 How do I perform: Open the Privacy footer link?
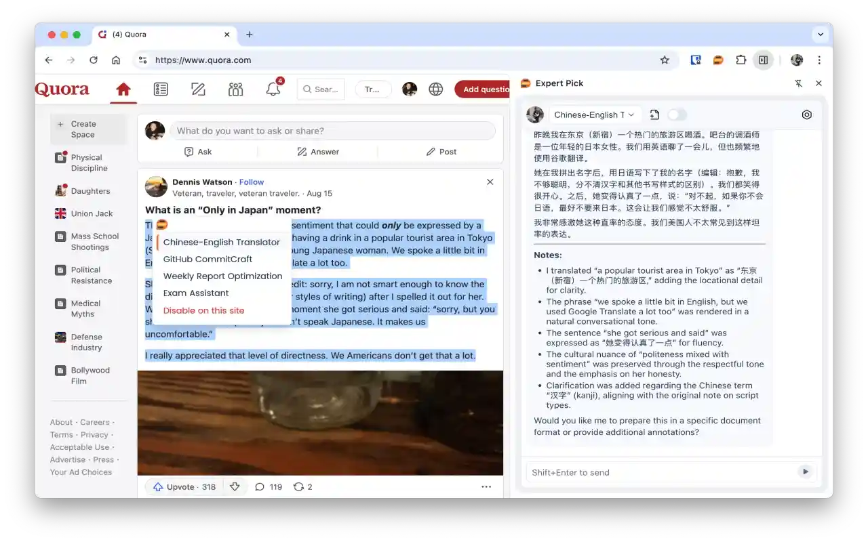pyautogui.click(x=94, y=435)
